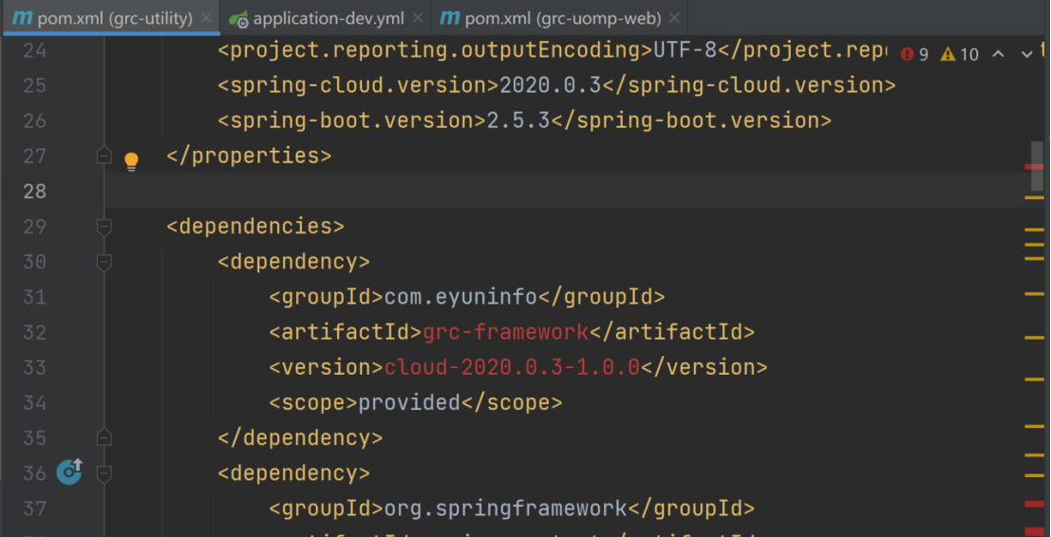Go to previous highlighted error arrow
1051x537 pixels.
click(998, 54)
